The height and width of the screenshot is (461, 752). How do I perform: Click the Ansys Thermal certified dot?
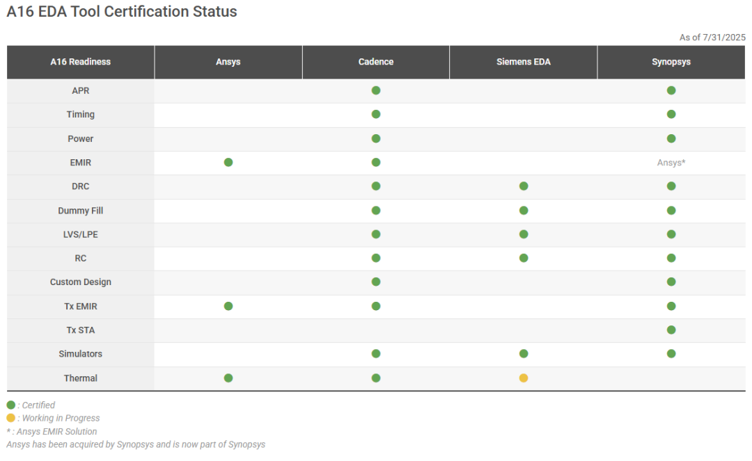tap(228, 378)
